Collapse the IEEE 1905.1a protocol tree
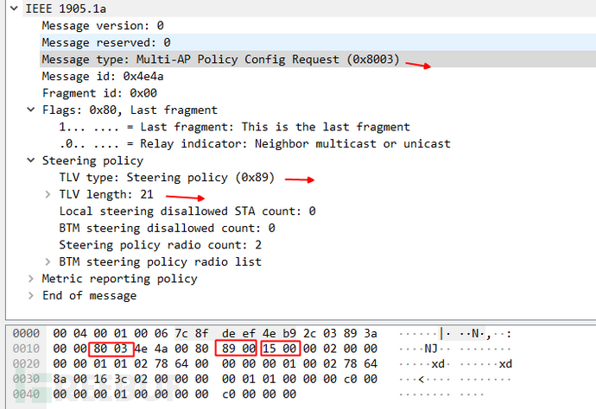The width and height of the screenshot is (596, 409). coord(14,9)
